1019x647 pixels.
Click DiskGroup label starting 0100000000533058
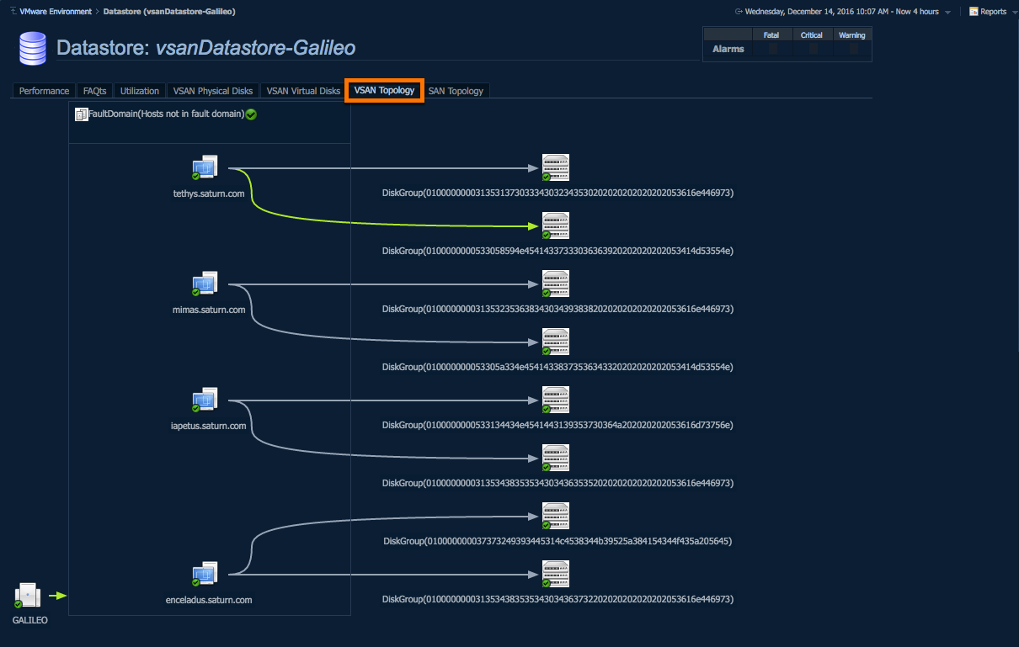pyautogui.click(x=558, y=251)
